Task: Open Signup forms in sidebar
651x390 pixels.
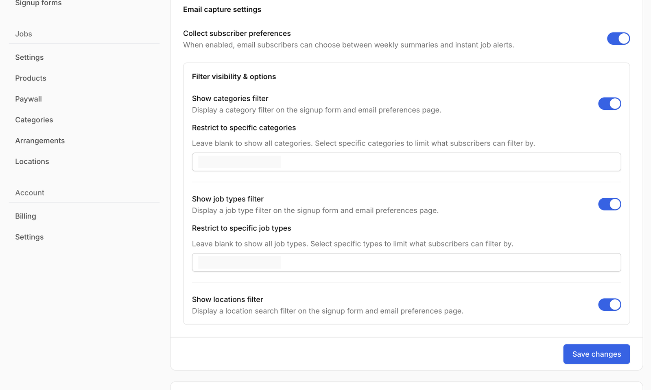Action: pos(38,3)
